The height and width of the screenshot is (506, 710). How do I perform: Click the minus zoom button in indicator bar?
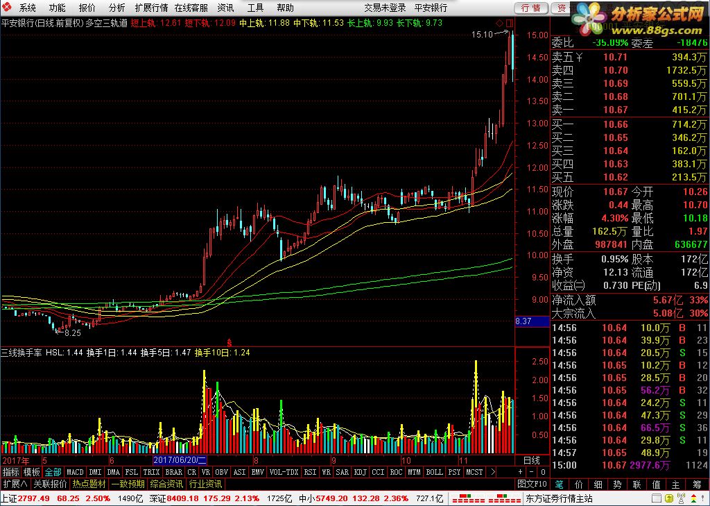click(532, 472)
